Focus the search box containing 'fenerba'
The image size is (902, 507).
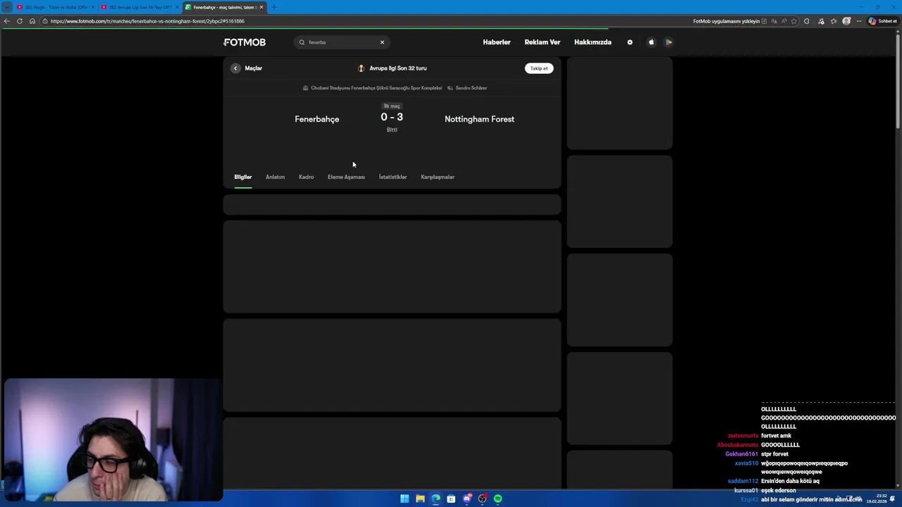click(x=342, y=42)
